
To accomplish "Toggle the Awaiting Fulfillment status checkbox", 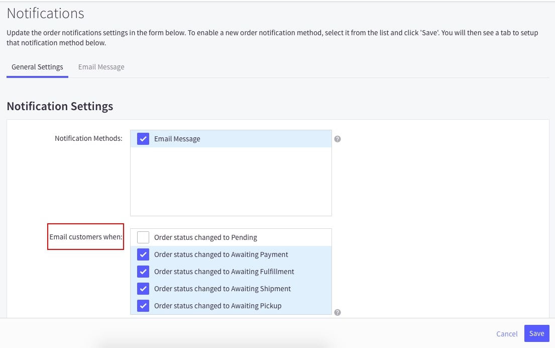I will pos(143,272).
